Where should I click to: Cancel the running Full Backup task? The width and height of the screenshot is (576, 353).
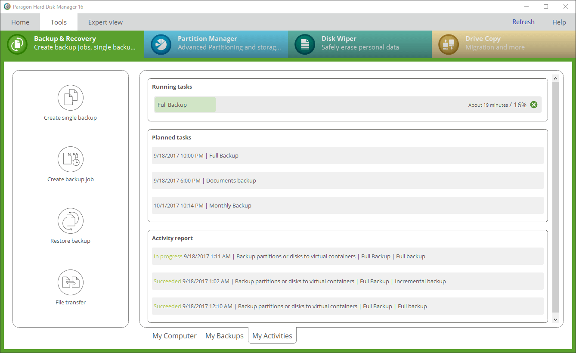pyautogui.click(x=533, y=104)
